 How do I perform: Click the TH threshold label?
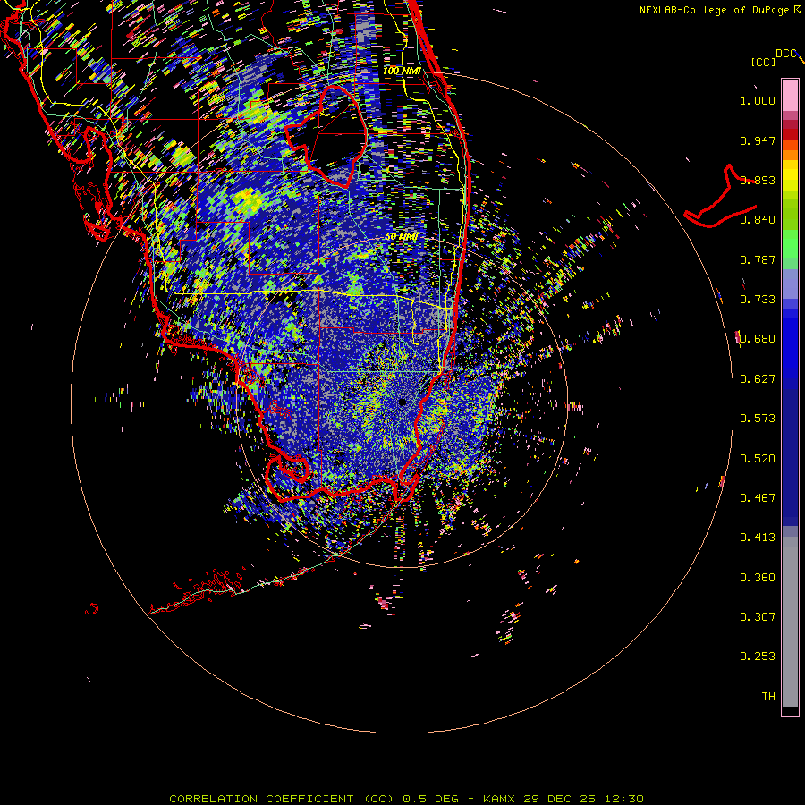point(768,697)
